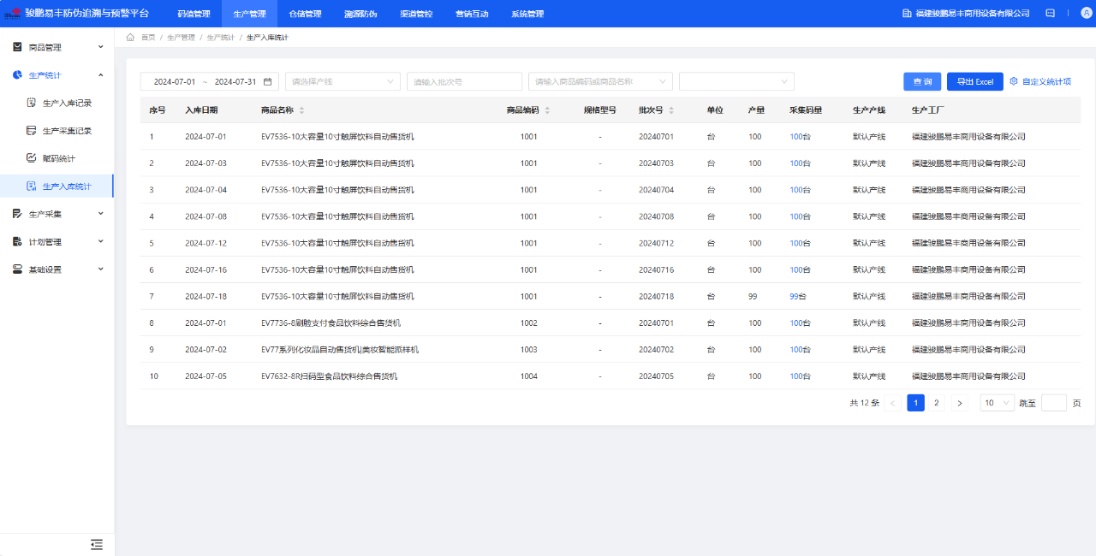Collapse the sidebar with the bottom fold icon
This screenshot has width=1096, height=556.
[97, 544]
